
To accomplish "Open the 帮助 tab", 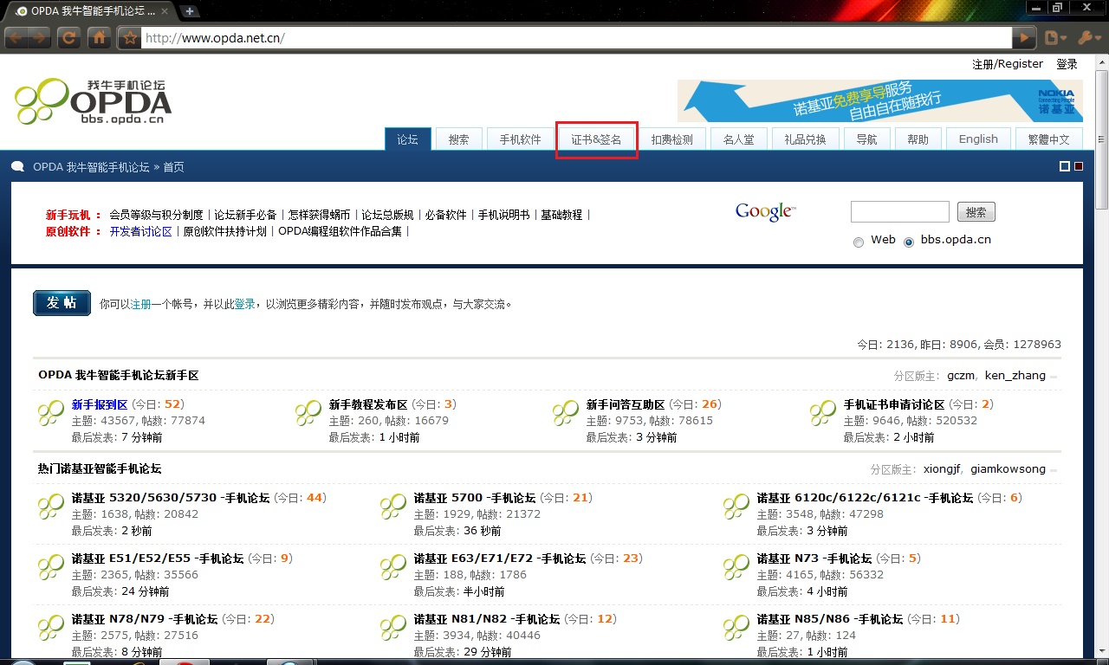I will [x=918, y=139].
